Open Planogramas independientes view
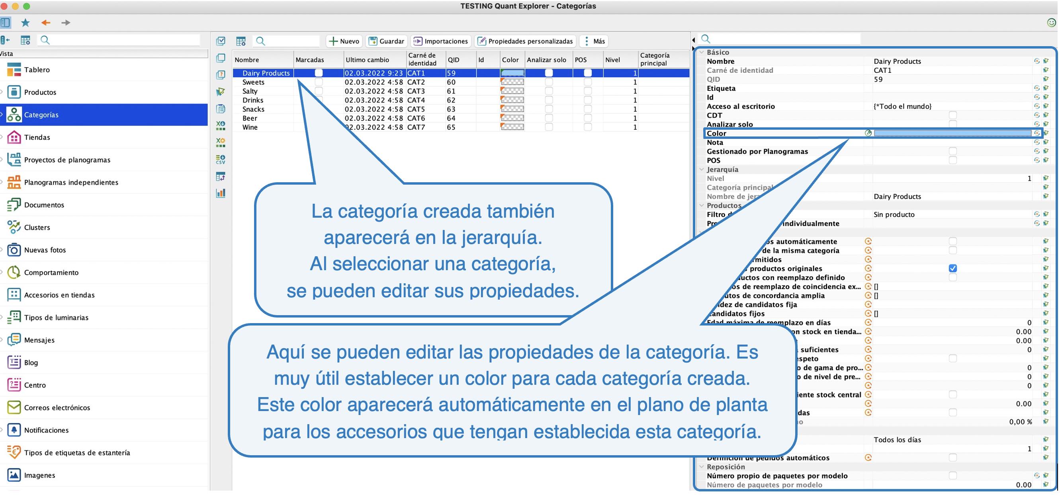Screen dimensions: 1060x495 click(71, 182)
